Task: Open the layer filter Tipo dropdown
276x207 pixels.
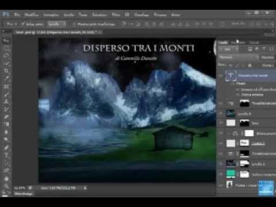Action: click(229, 49)
